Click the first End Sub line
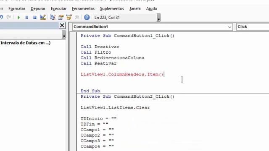The image size is (269, 151). (x=90, y=91)
